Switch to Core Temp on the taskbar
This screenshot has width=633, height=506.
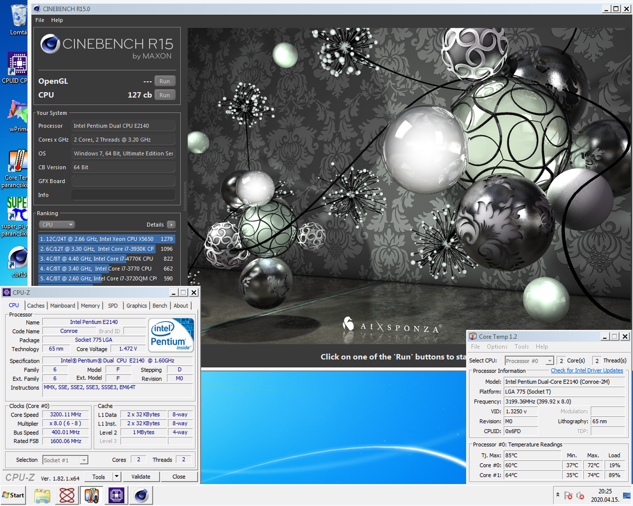coord(91,495)
